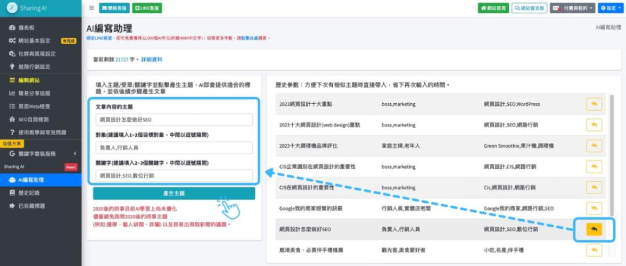
Task: Click the Google G icon in sidebar
Action: click(12, 154)
